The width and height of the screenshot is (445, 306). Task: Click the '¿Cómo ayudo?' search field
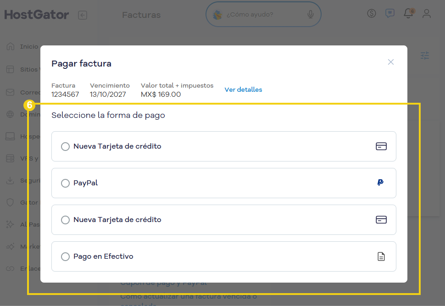[263, 14]
